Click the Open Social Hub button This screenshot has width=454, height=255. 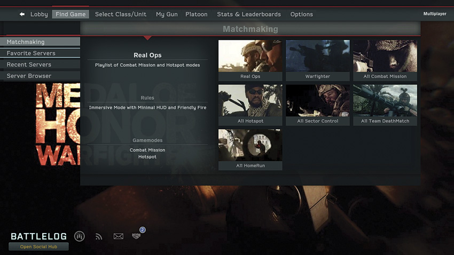(38, 246)
